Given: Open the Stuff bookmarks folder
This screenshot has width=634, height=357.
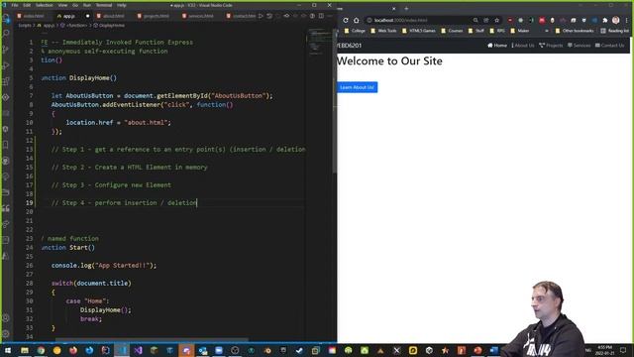Looking at the screenshot, I should point(475,31).
